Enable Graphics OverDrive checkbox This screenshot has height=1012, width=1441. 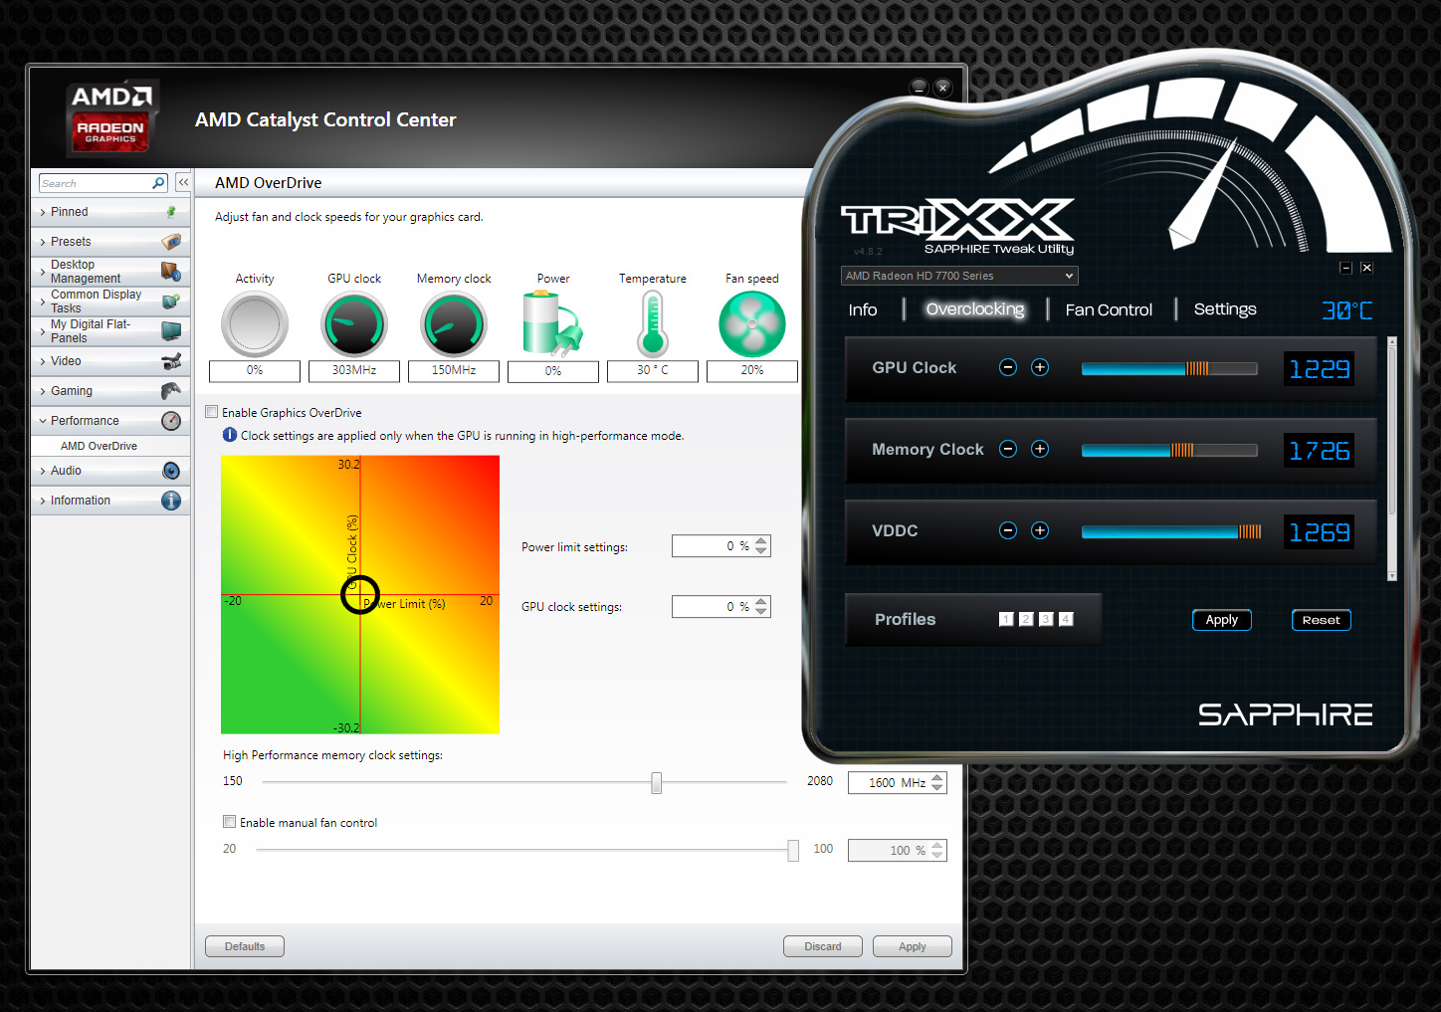(212, 412)
